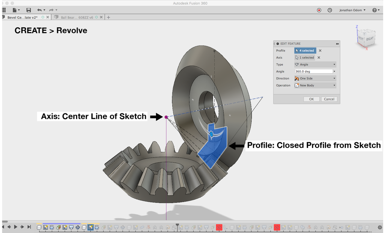Cancel the Edit Feature dialog
Image resolution: width=385 pixels, height=233 pixels.
[x=329, y=99]
